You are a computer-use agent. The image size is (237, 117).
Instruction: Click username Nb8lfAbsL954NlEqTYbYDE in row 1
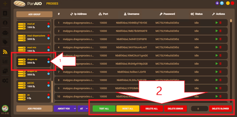coord(131,23)
